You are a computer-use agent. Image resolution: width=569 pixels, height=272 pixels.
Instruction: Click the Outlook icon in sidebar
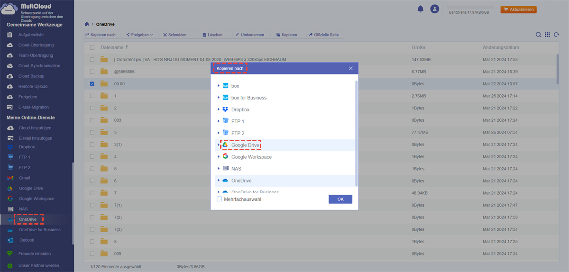pos(10,240)
